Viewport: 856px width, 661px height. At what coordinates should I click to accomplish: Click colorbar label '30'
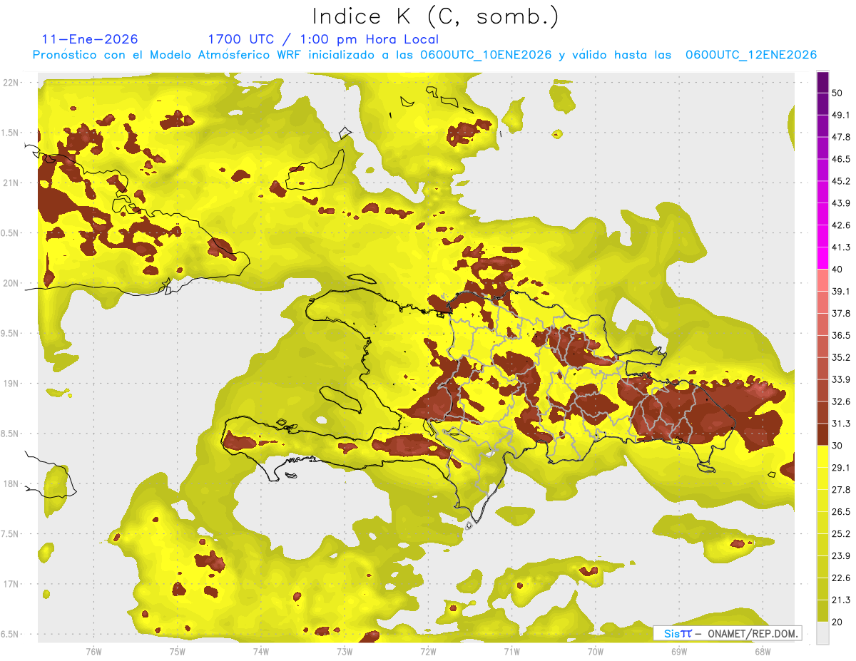(x=837, y=446)
